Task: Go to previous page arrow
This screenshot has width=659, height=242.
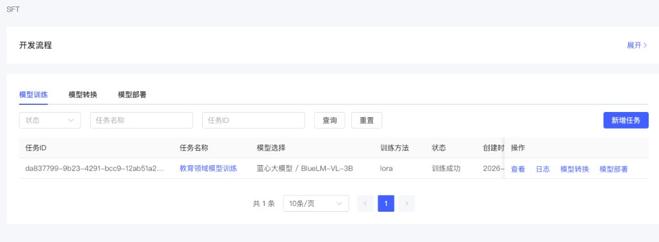Action: [x=366, y=203]
